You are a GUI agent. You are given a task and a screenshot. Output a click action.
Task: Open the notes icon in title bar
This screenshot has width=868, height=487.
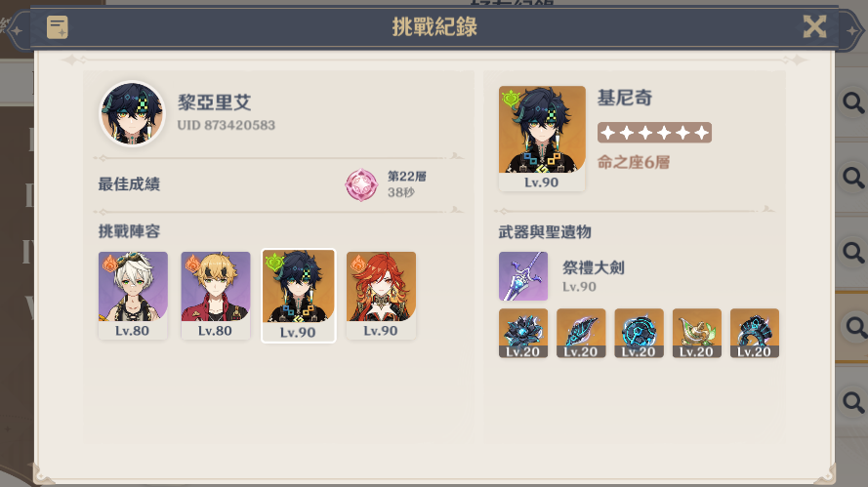point(57,27)
